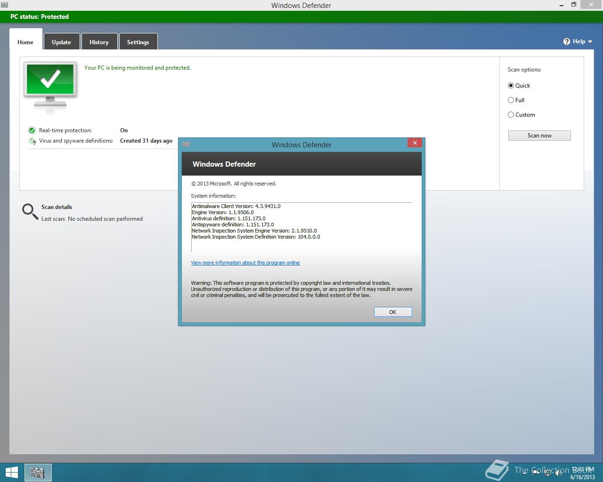This screenshot has width=603, height=482.
Task: Click 'Created 31 days ago' value
Action: (x=146, y=141)
